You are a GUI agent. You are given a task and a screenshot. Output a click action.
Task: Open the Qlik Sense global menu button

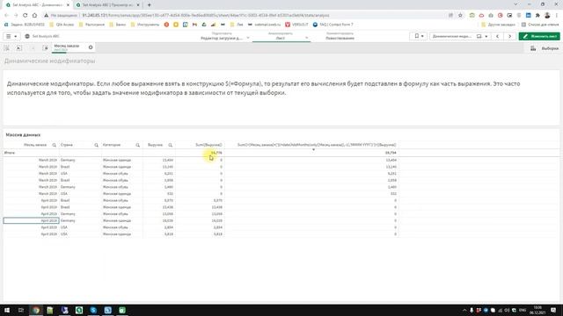[11, 36]
